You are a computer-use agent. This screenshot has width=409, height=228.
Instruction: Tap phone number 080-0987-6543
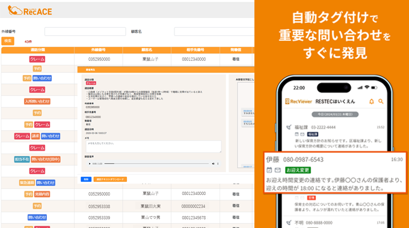click(x=303, y=160)
